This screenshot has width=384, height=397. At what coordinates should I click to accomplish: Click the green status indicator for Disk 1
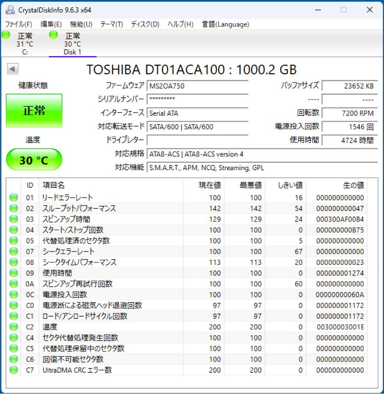[53, 35]
